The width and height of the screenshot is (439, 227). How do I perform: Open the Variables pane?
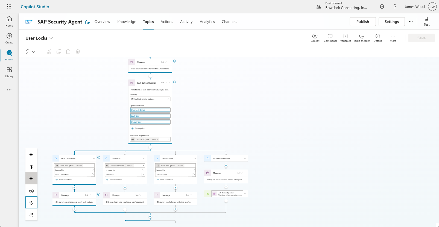tap(346, 38)
